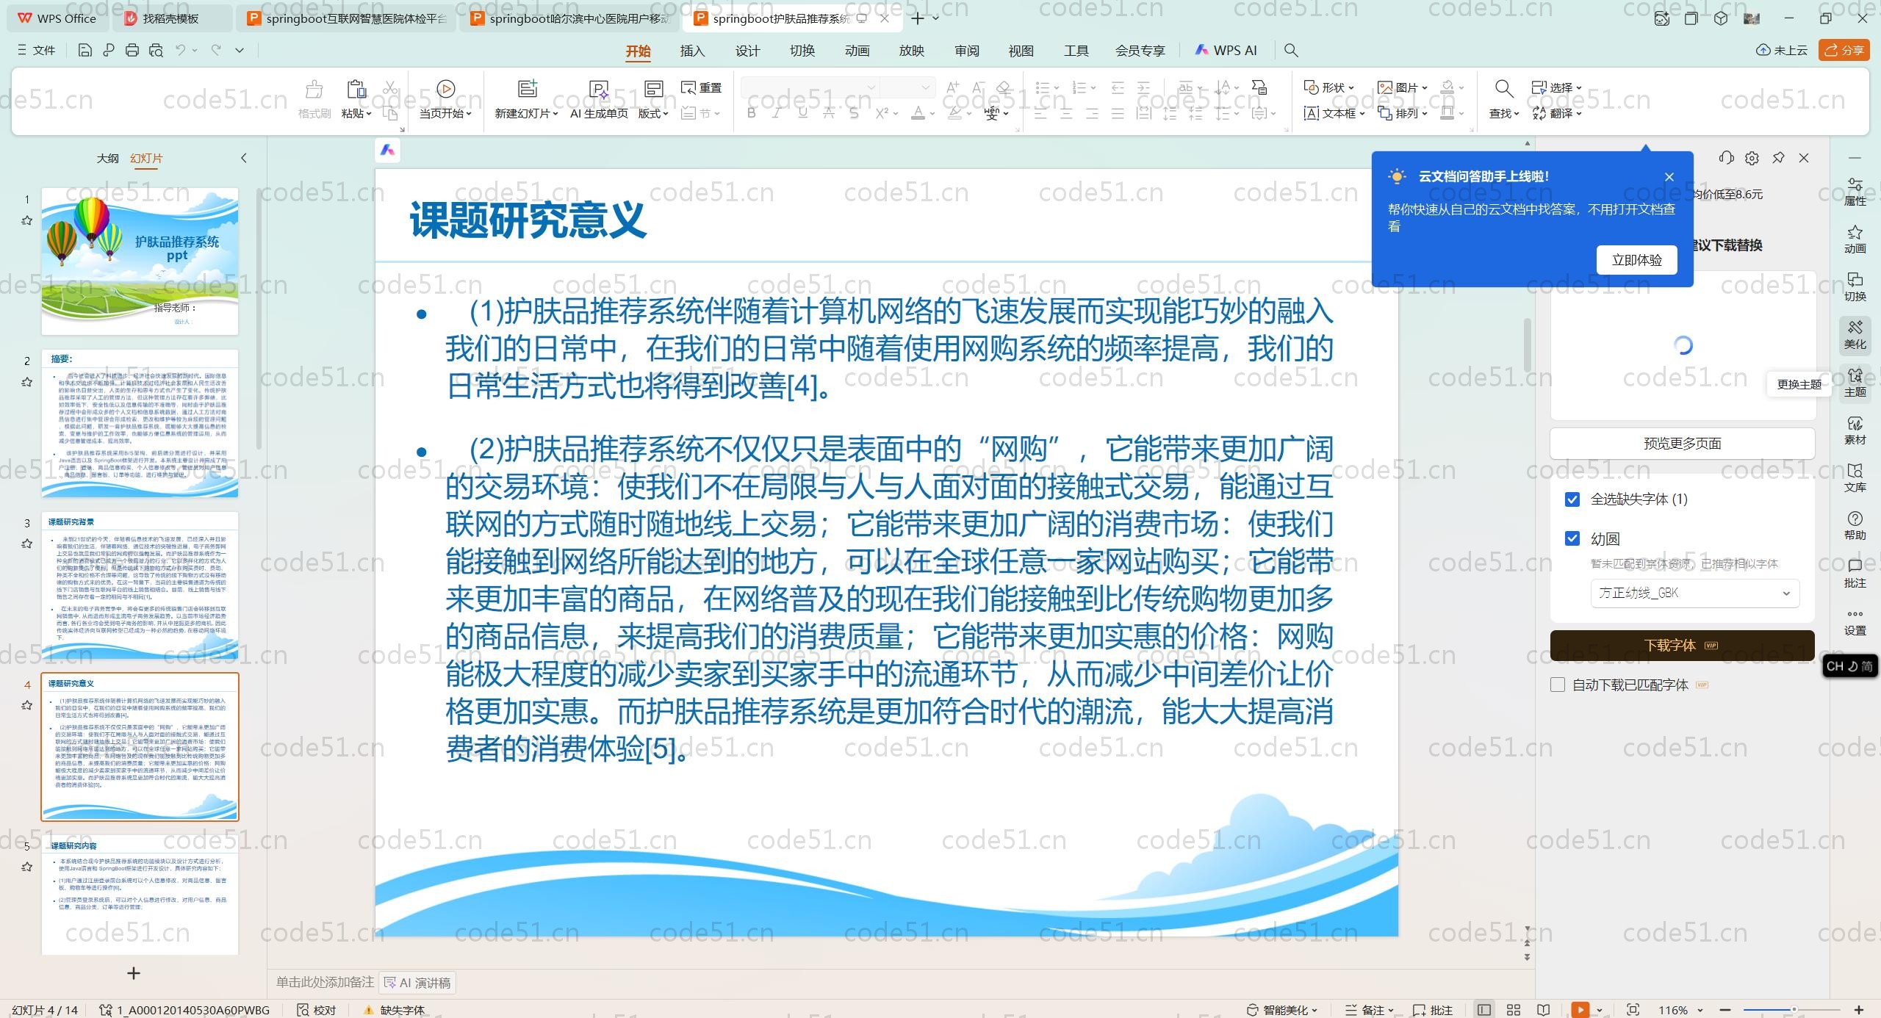Enable 自动下载已匹配字体 checkbox
The width and height of the screenshot is (1881, 1018).
pos(1558,685)
